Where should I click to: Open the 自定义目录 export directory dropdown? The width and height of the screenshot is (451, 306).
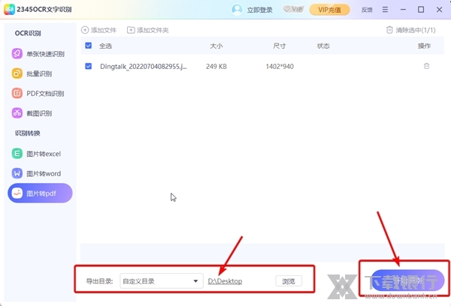point(162,281)
